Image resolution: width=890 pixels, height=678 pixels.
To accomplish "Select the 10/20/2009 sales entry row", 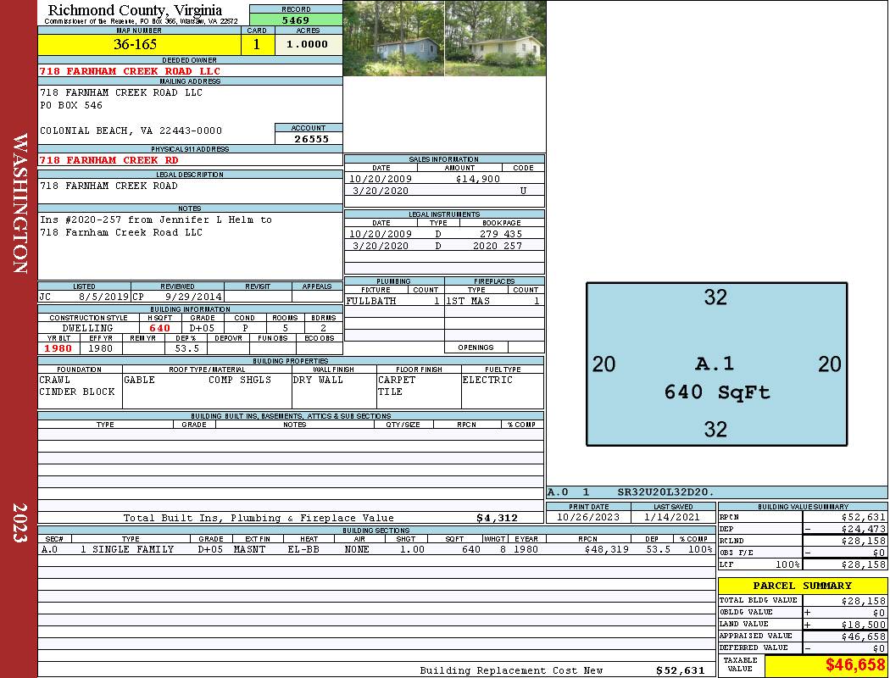I will click(x=444, y=179).
